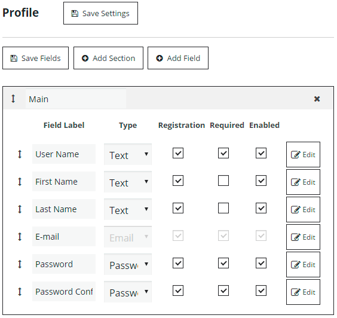Toggle Required checkbox for User Name
The height and width of the screenshot is (318, 337).
coord(223,153)
